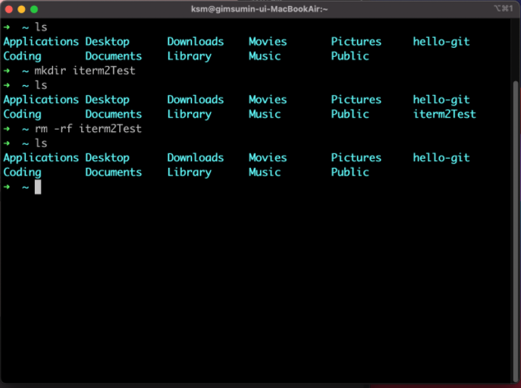Click 'iterm2Test' in the second ls listing
This screenshot has width=521, height=388.
click(444, 114)
